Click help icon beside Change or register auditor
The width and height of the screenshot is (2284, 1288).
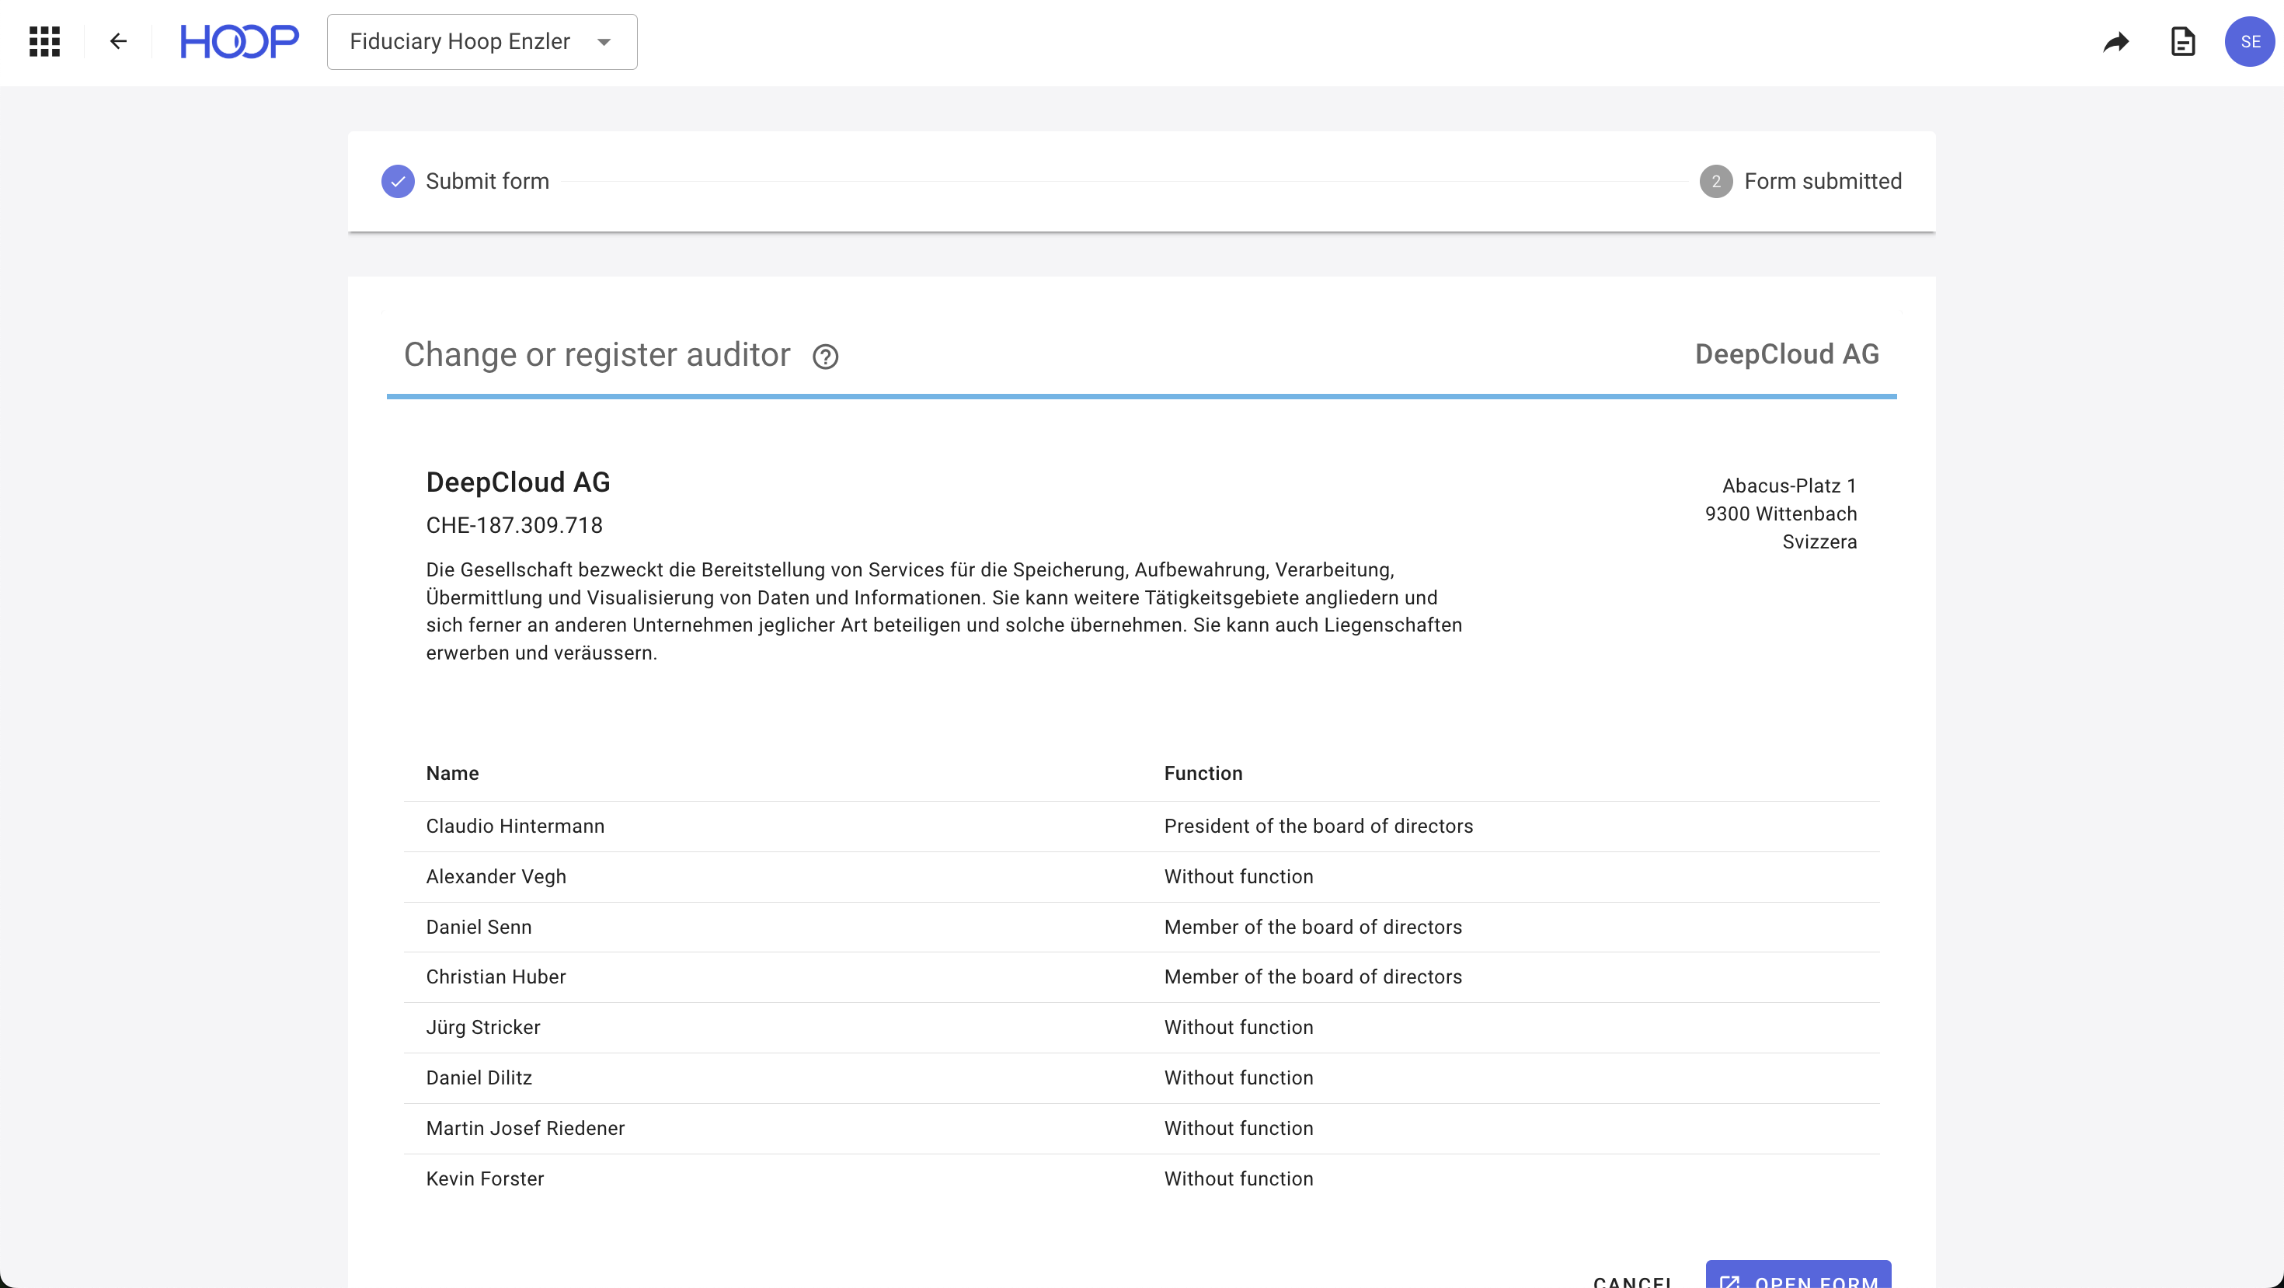824,357
